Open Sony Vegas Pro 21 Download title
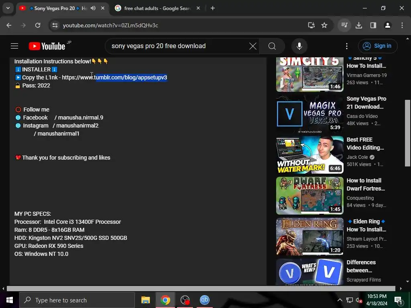This screenshot has height=308, width=411. click(366, 103)
